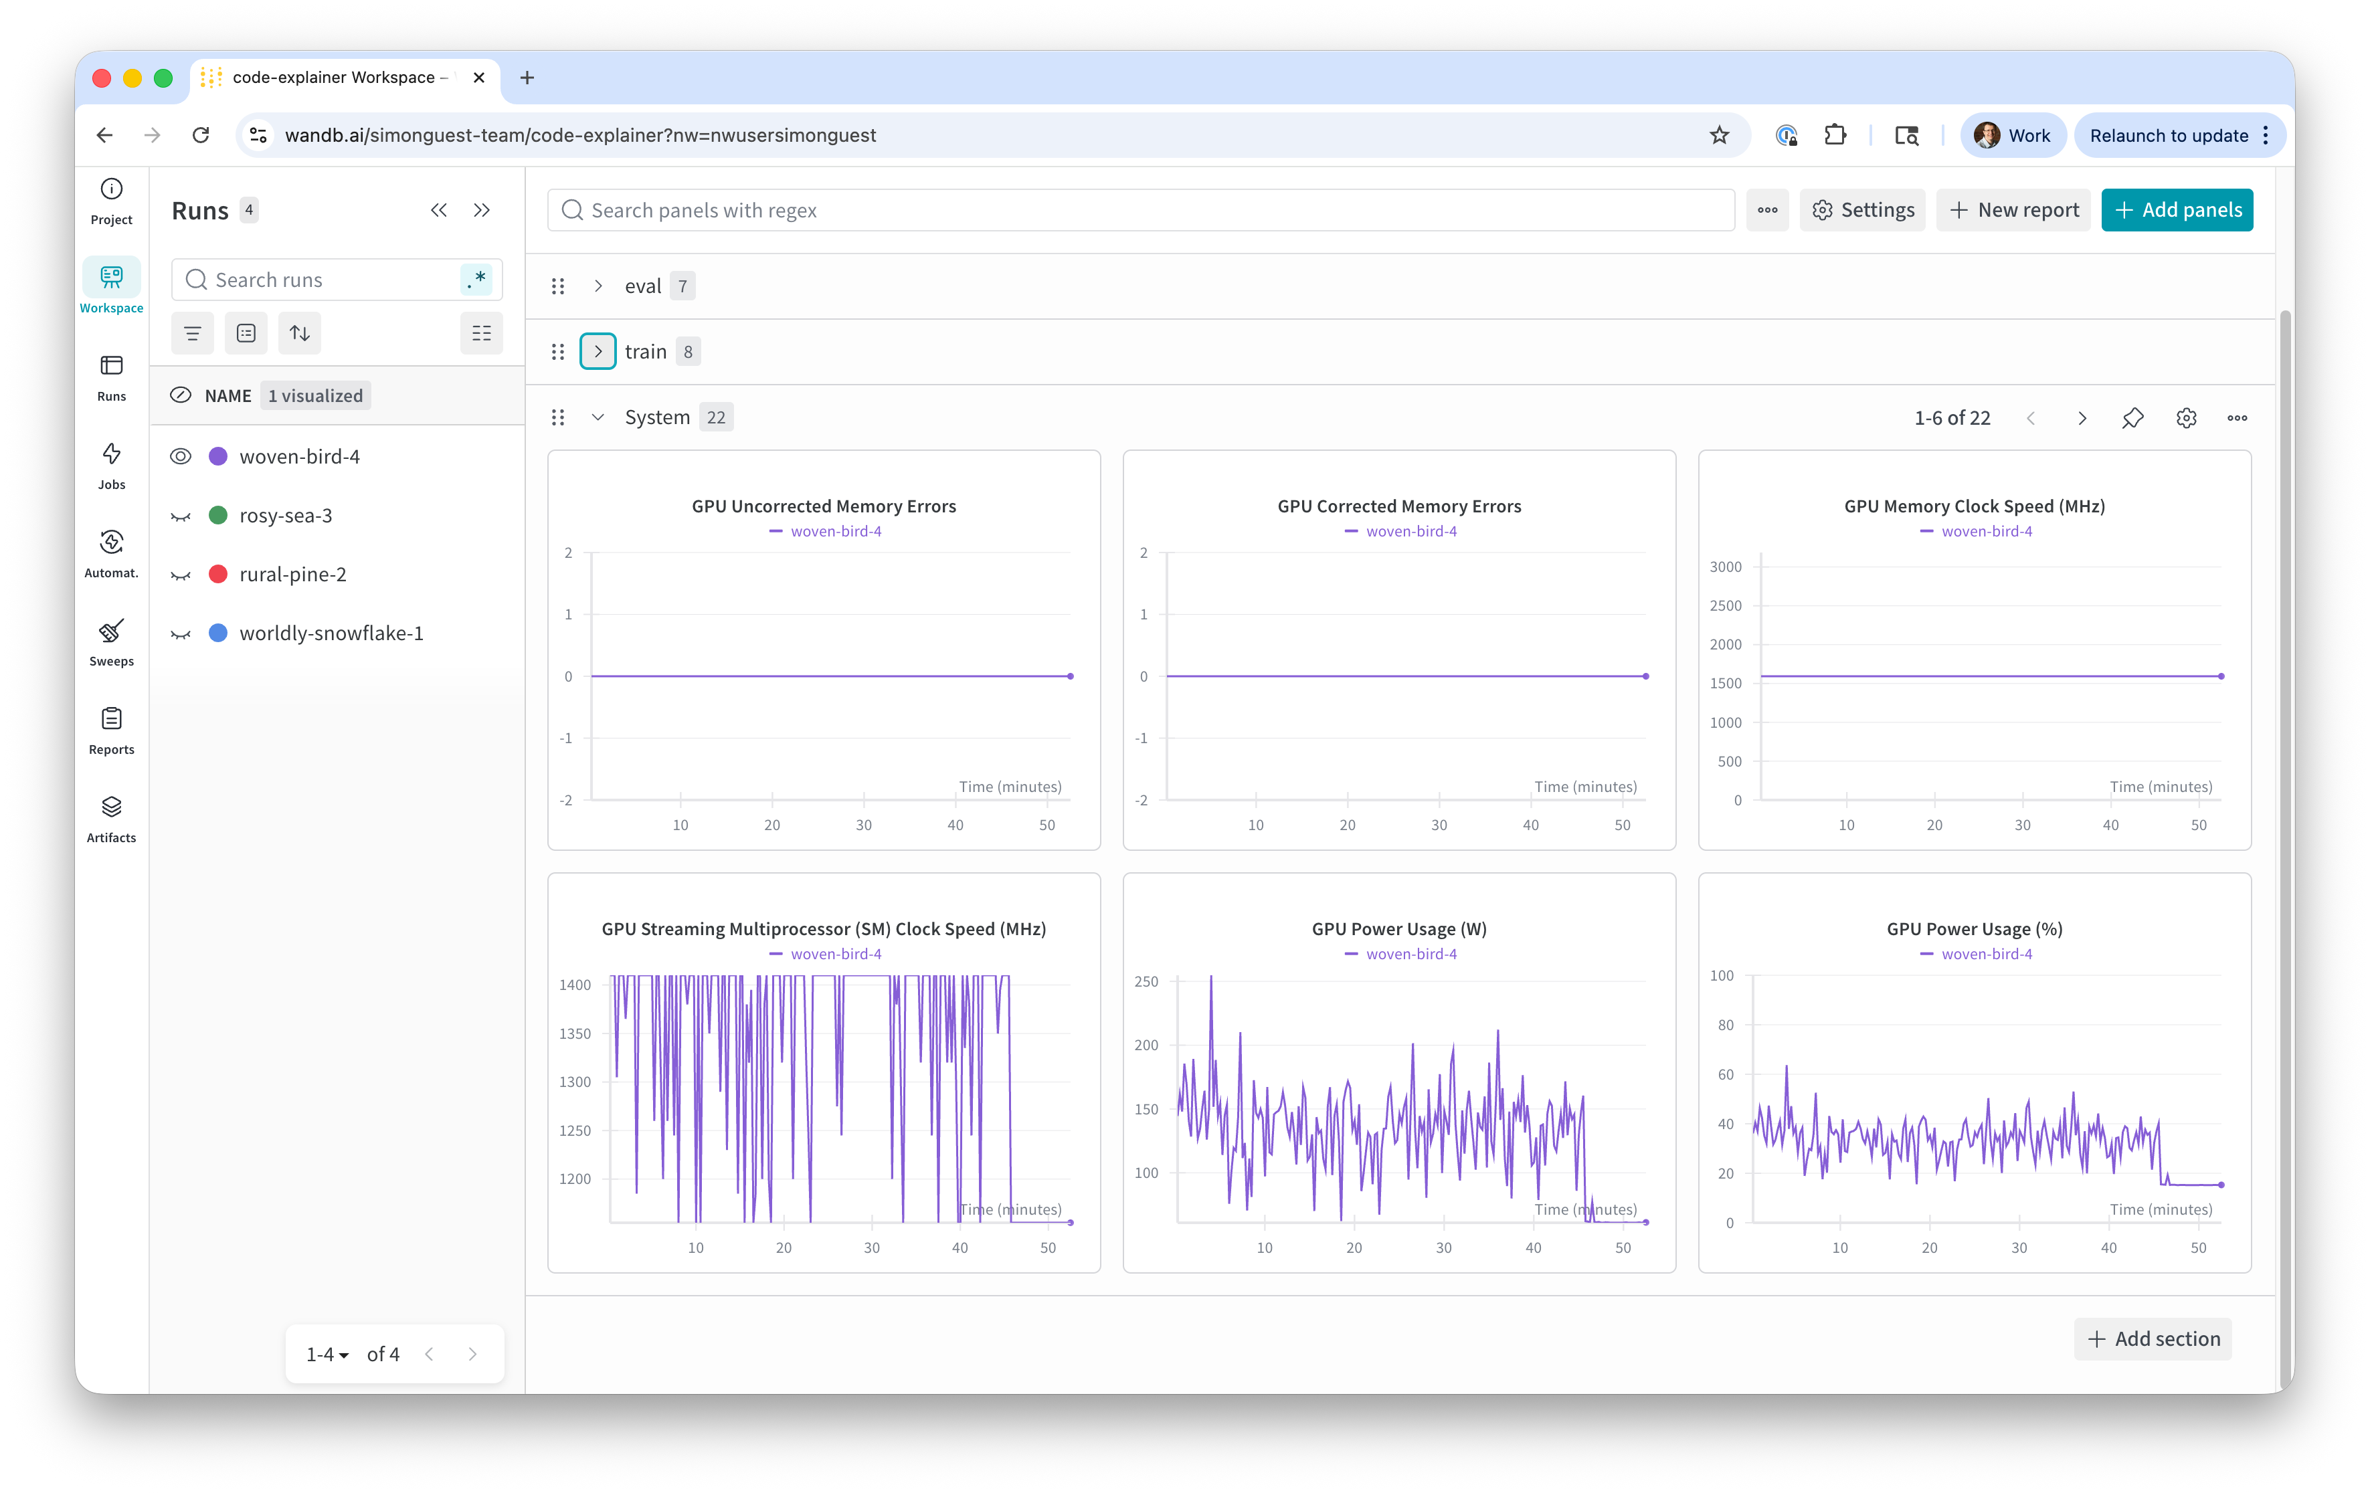This screenshot has width=2370, height=1493.
Task: Open the 1-4 runs pagination dropdown
Action: [328, 1355]
